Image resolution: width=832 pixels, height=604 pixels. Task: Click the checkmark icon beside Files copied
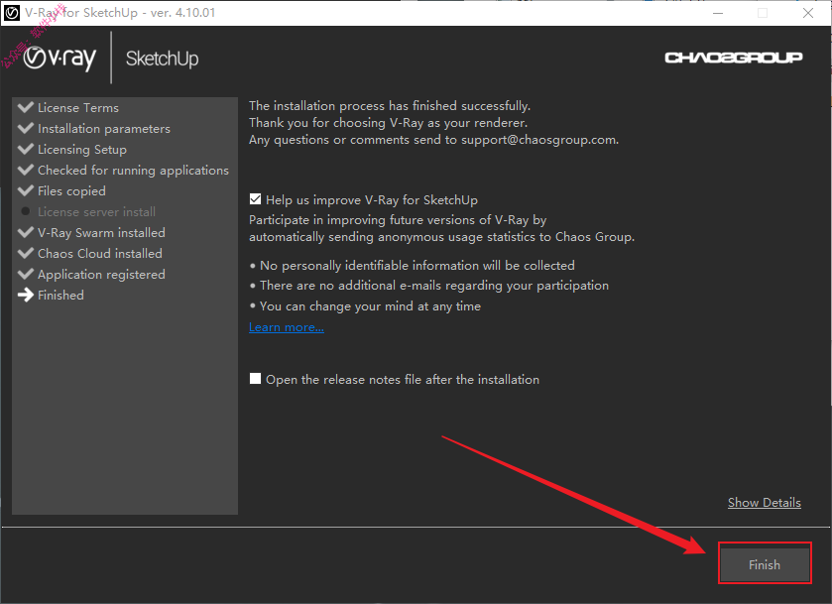[x=26, y=190]
